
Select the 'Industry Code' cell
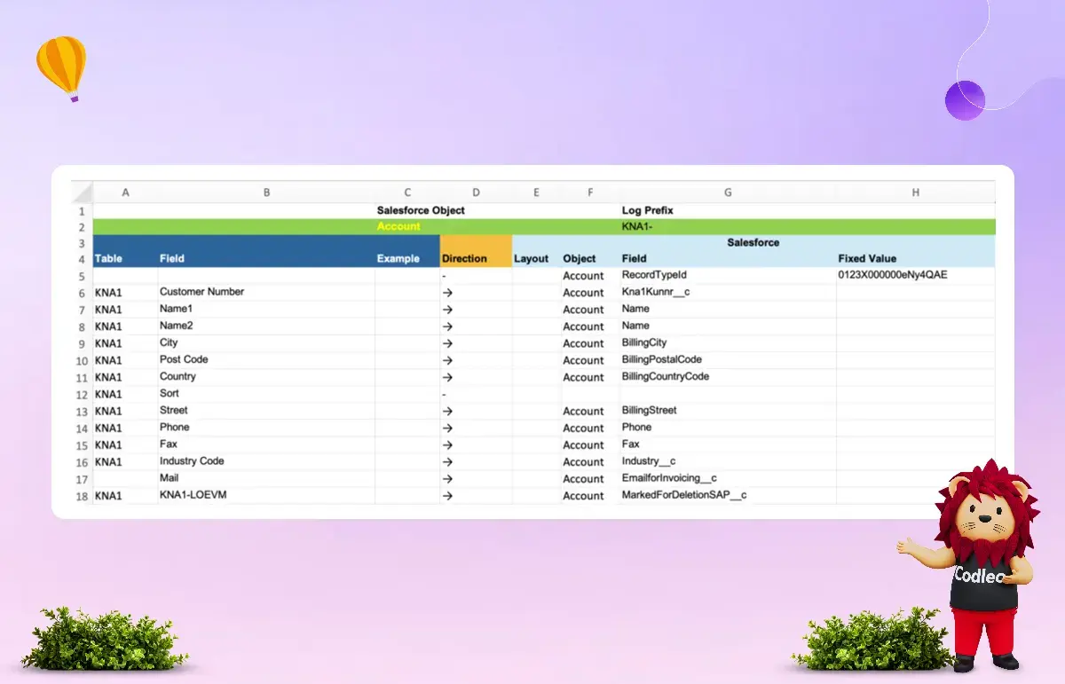[x=266, y=462]
